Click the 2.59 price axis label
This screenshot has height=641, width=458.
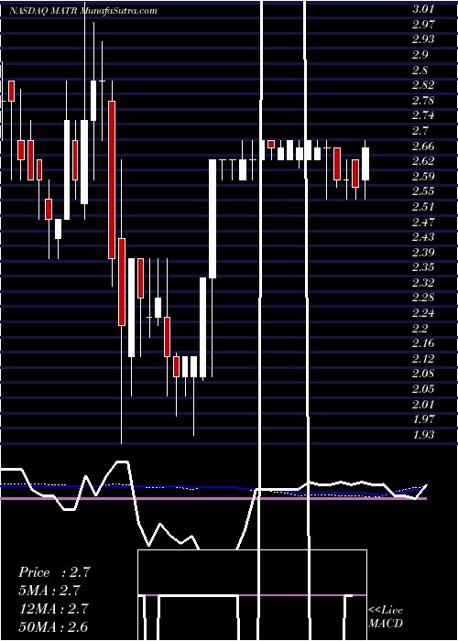point(423,177)
